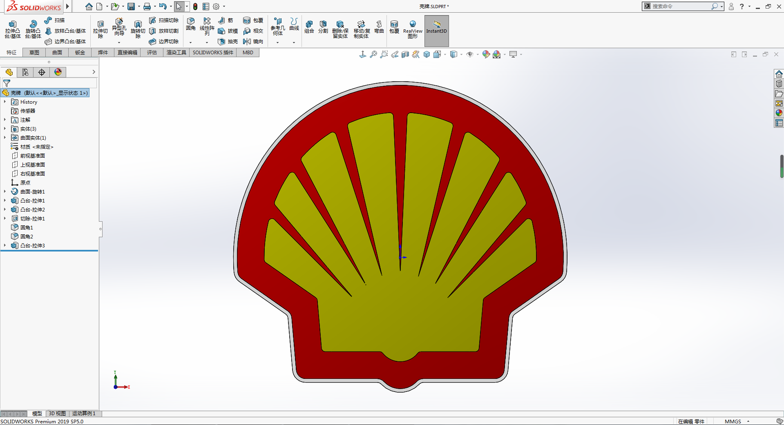Viewport: 784px width, 425px height.
Task: Select the 旋转凸台/基体 revolve boss tool
Action: [x=33, y=29]
